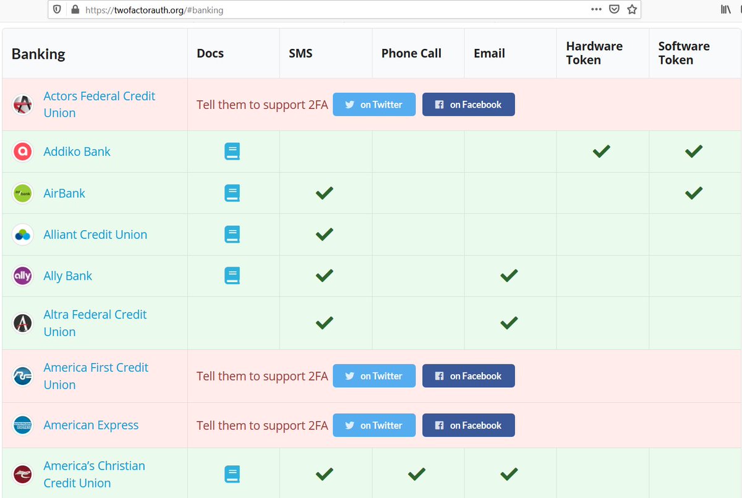Click Alliant Credit Union SMS checkmark
Screen dimensions: 742x498
pyautogui.click(x=324, y=234)
